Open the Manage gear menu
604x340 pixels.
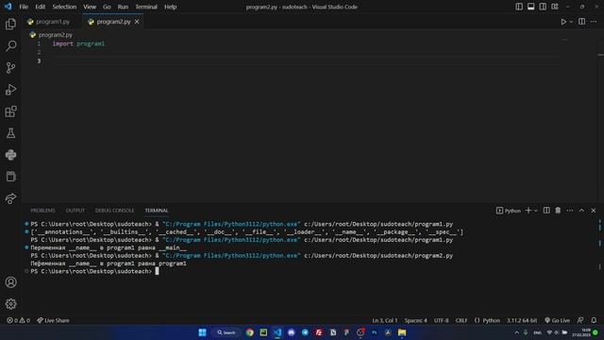tap(10, 304)
